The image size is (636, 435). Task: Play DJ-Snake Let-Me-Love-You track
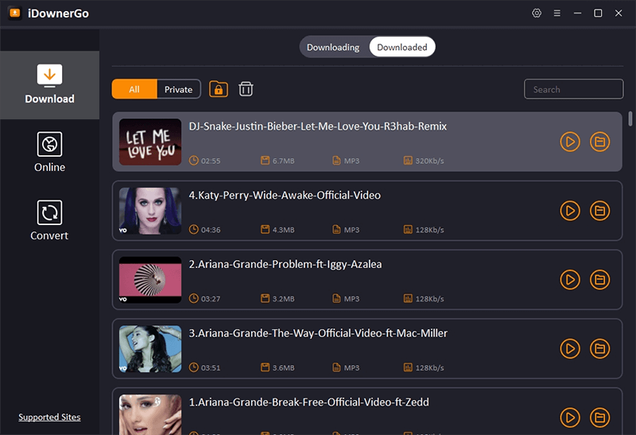coord(570,142)
